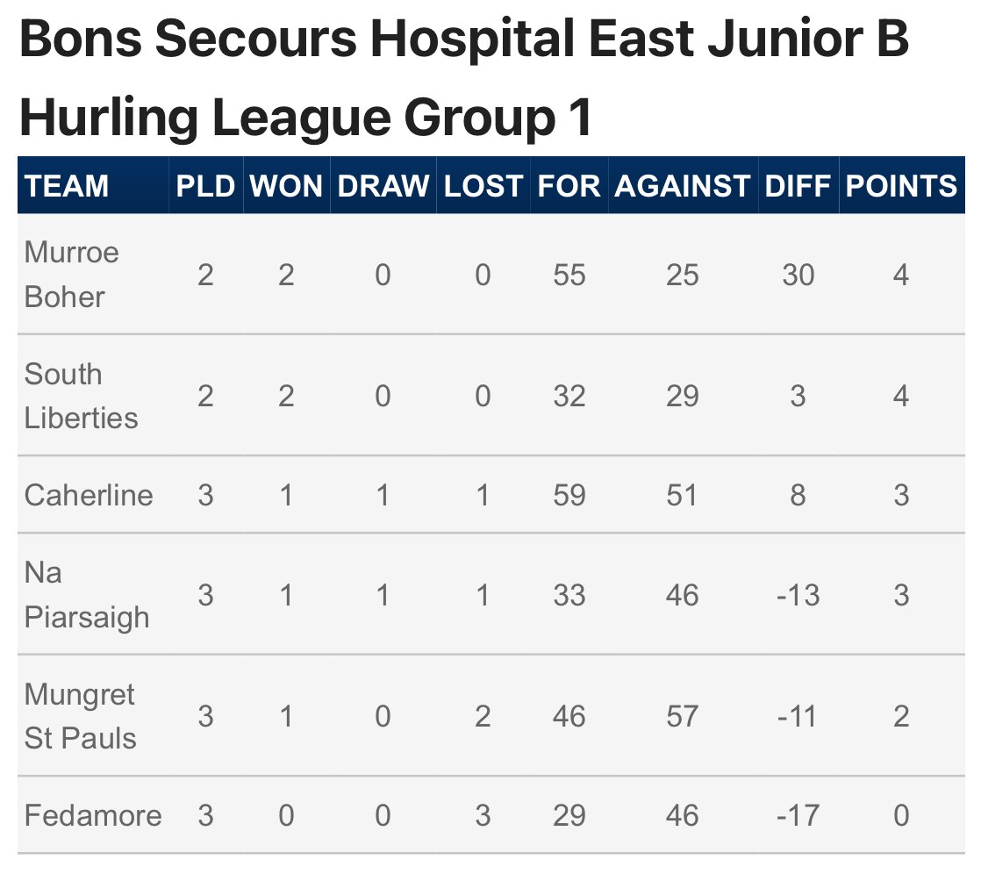Screen dimensions: 981x874
Task: Click Fedamore's difference value -17
Action: tap(798, 815)
